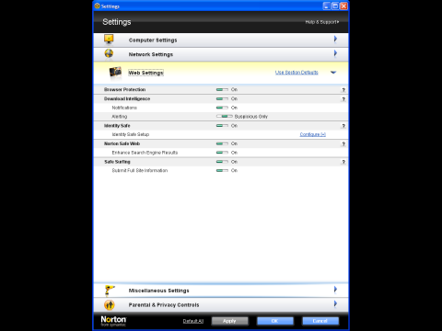Click the Web Settings icon

pos(115,73)
